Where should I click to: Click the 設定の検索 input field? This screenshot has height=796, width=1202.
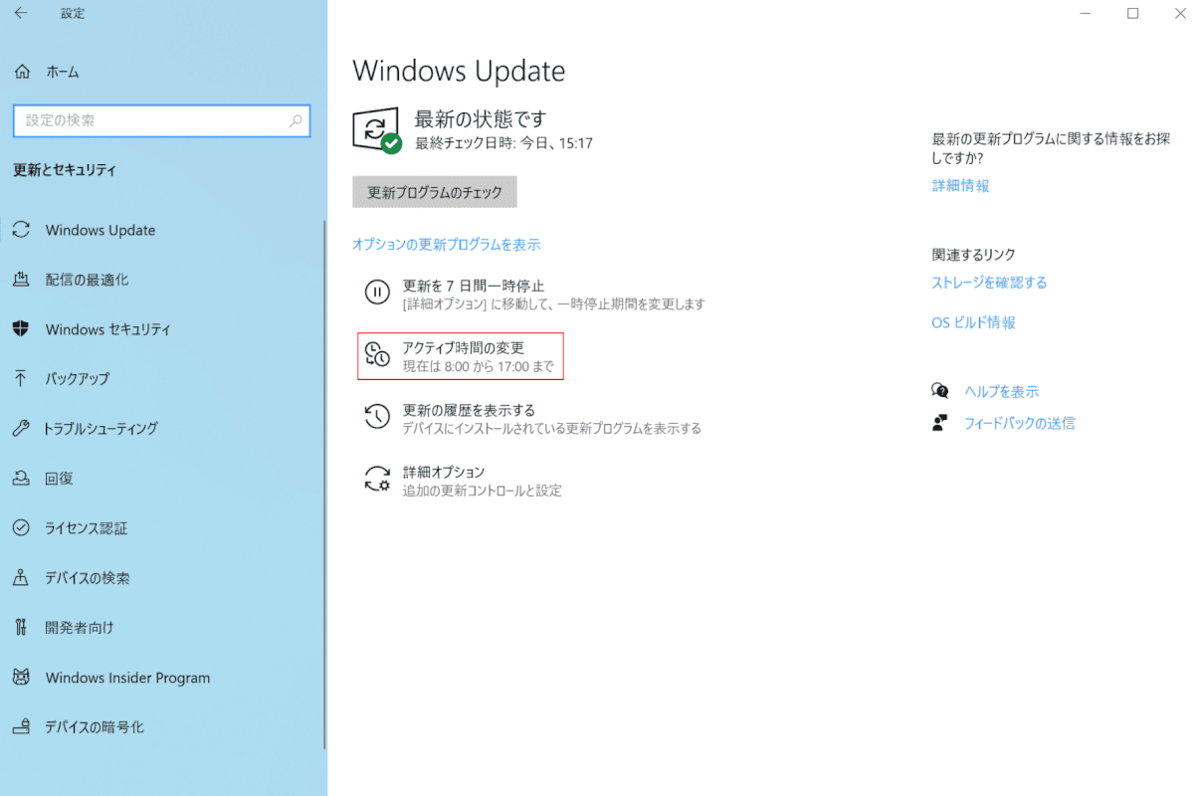click(x=162, y=120)
